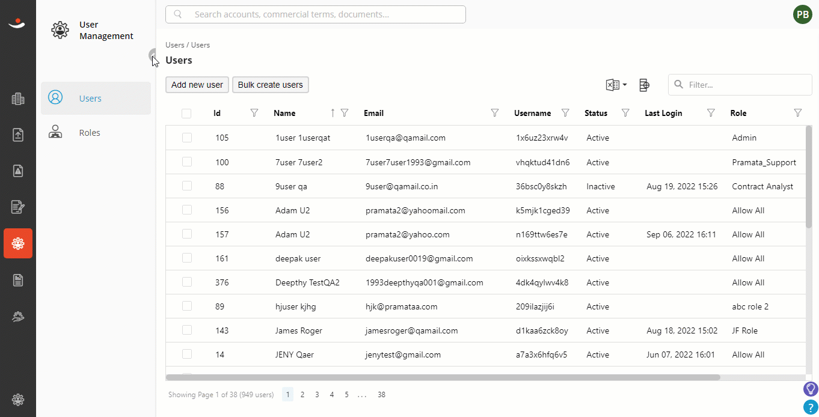819x417 pixels.
Task: Click the hjuser kjhg name cell
Action: click(295, 306)
